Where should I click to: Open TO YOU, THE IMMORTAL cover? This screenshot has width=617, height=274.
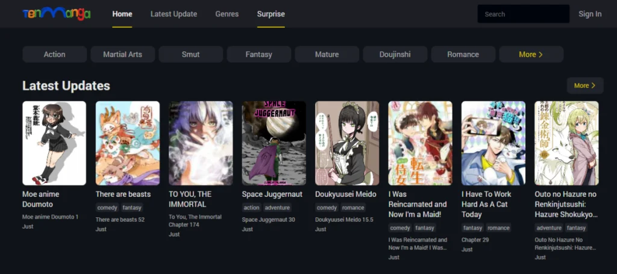point(201,143)
